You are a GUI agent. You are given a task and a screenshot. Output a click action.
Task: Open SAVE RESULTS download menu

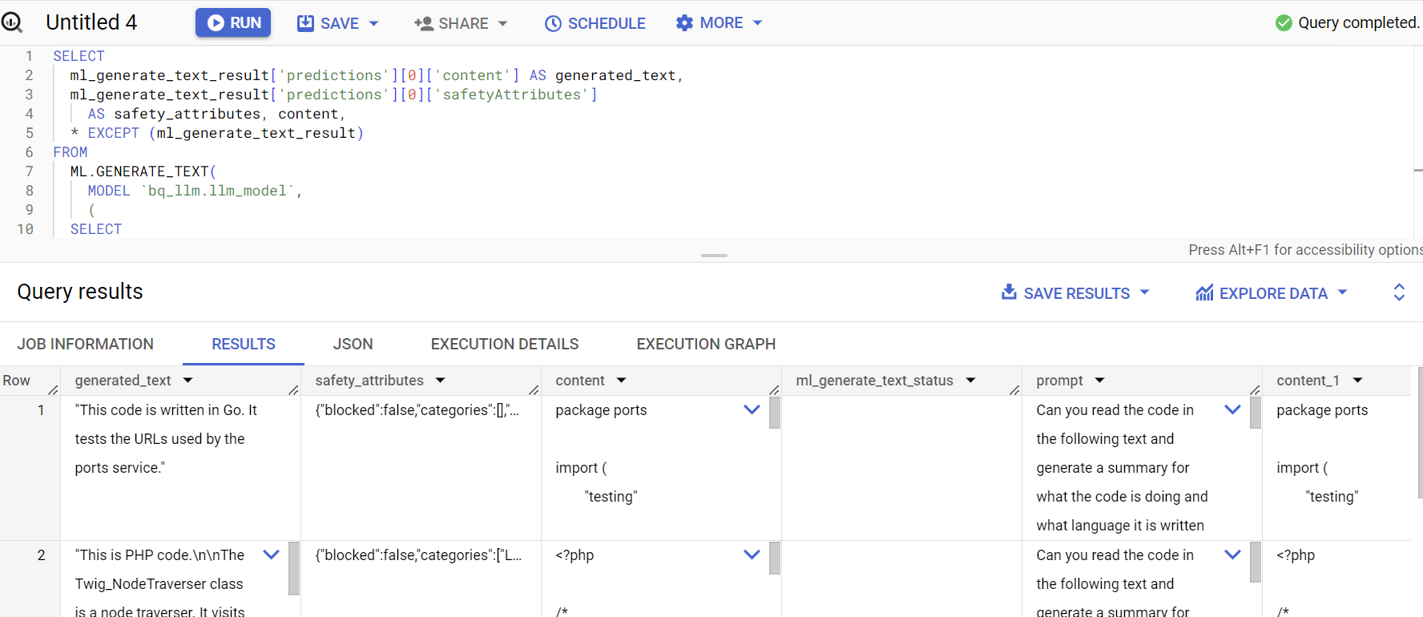point(1075,293)
